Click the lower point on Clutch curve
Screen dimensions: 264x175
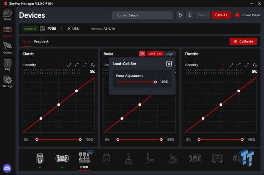(x=41, y=118)
